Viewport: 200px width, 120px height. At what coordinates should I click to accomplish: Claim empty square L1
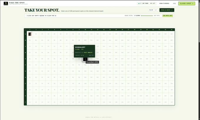[x=30, y=102]
